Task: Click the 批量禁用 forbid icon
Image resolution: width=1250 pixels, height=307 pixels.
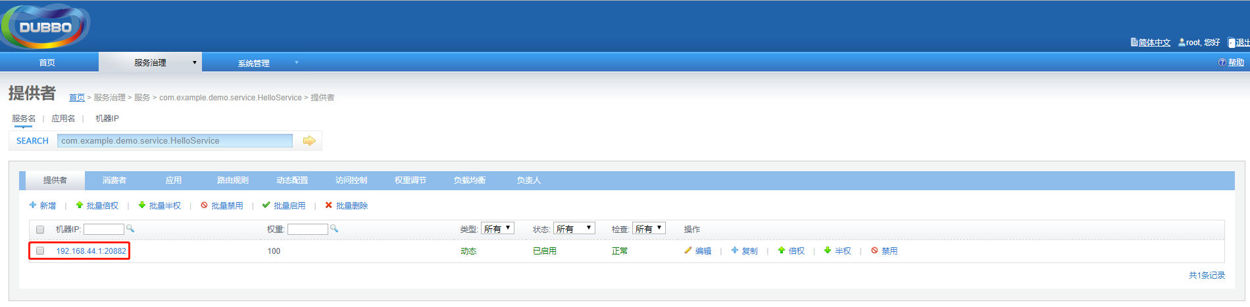Action: pyautogui.click(x=204, y=205)
